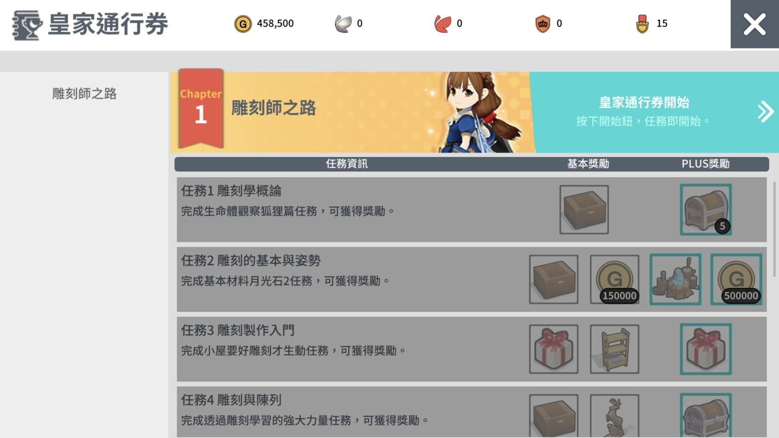This screenshot has width=779, height=438.
Task: Click the task list vertical scrollbar
Action: click(774, 229)
